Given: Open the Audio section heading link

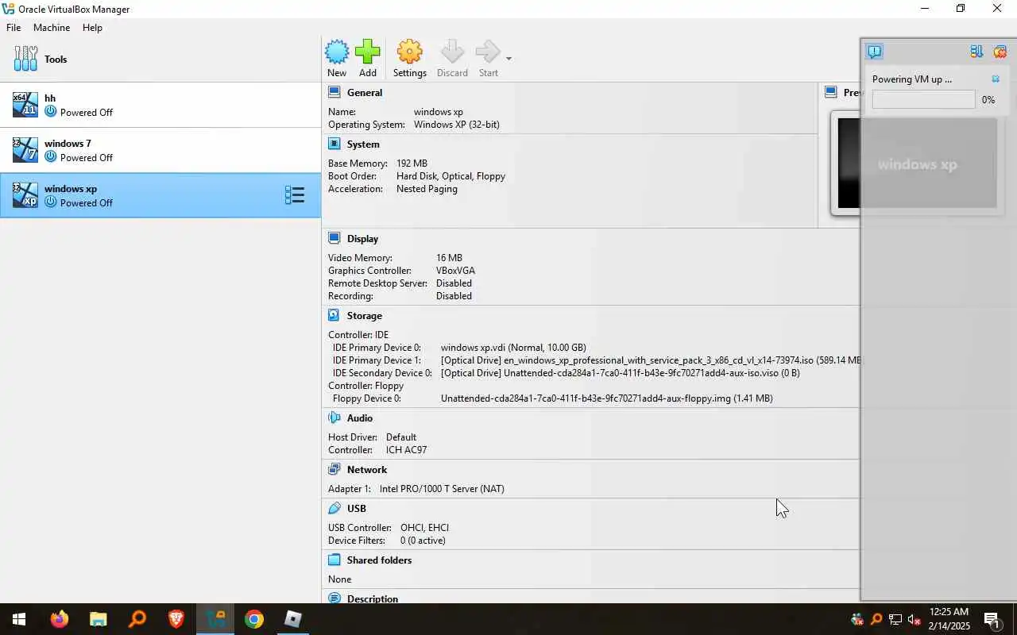Looking at the screenshot, I should 360,418.
